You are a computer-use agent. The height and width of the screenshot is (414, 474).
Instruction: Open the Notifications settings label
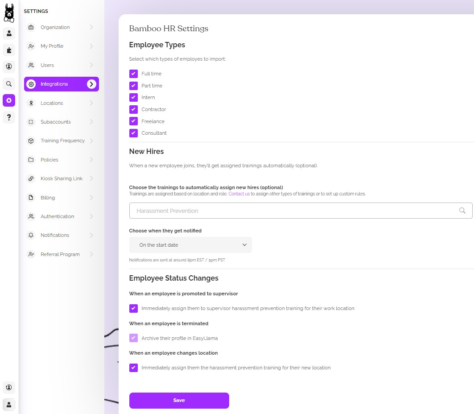click(55, 235)
